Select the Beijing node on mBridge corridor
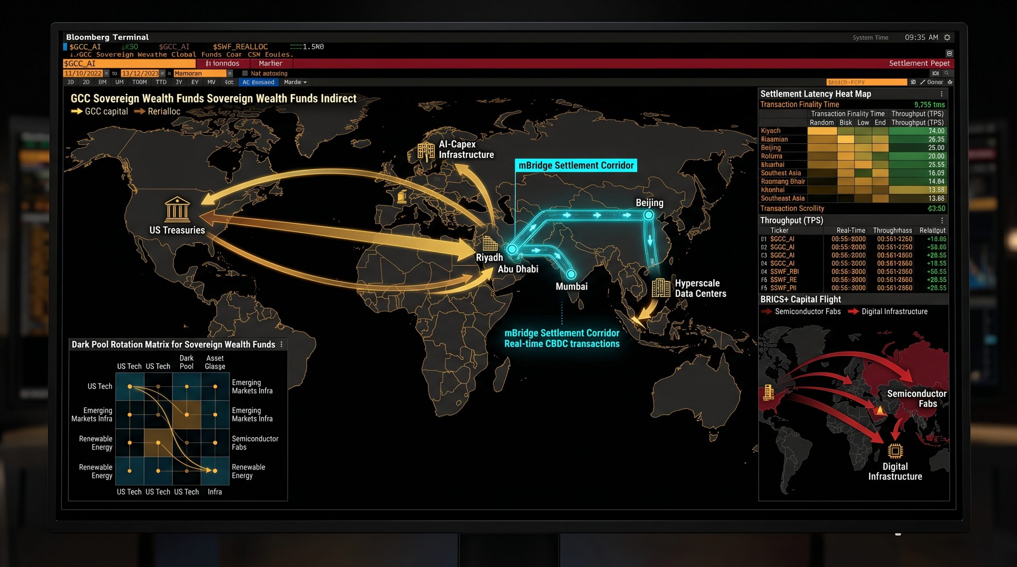The height and width of the screenshot is (567, 1017). coord(648,215)
